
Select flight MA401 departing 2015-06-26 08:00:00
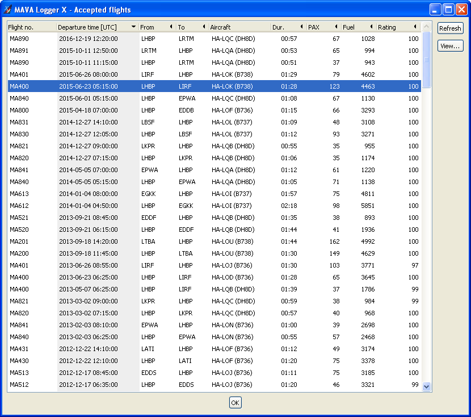[214, 74]
